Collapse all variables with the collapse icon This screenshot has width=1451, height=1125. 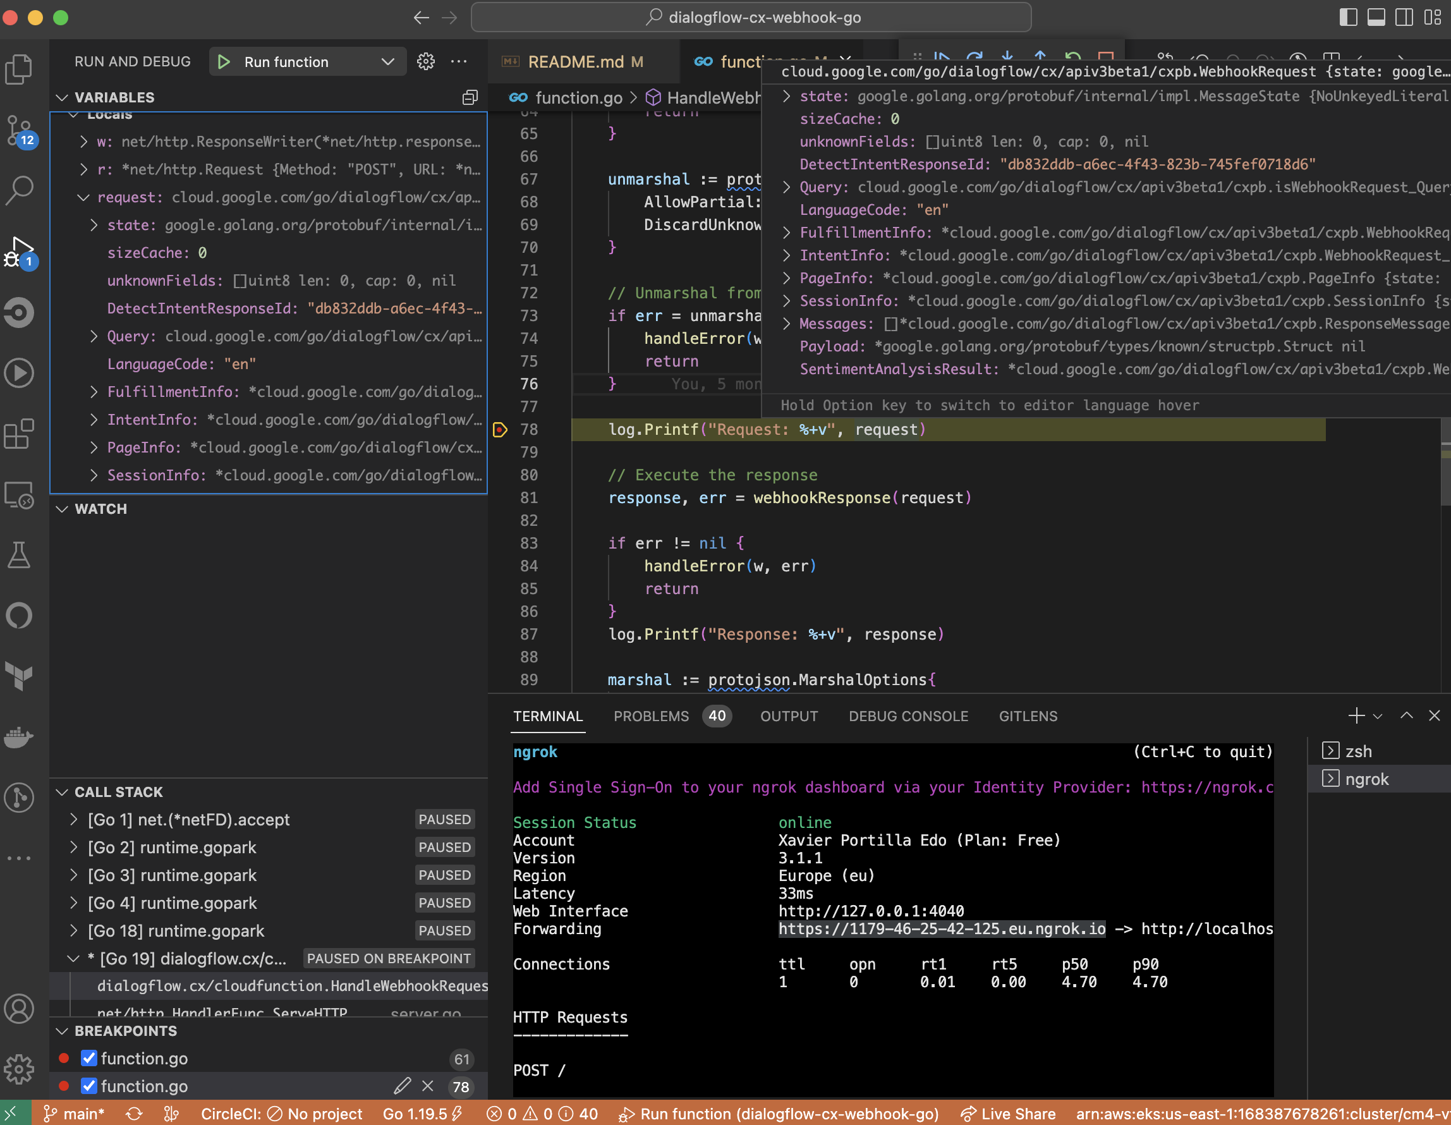point(470,98)
